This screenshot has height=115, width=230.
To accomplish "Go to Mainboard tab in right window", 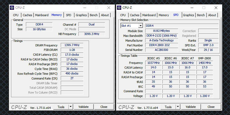I will [x=149, y=15].
